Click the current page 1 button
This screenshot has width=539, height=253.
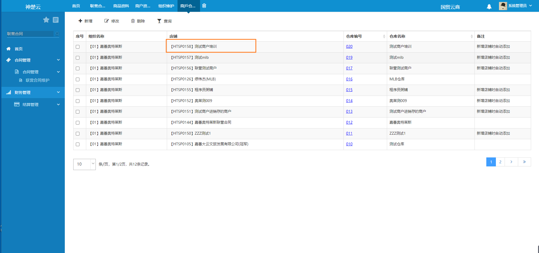coord(491,162)
